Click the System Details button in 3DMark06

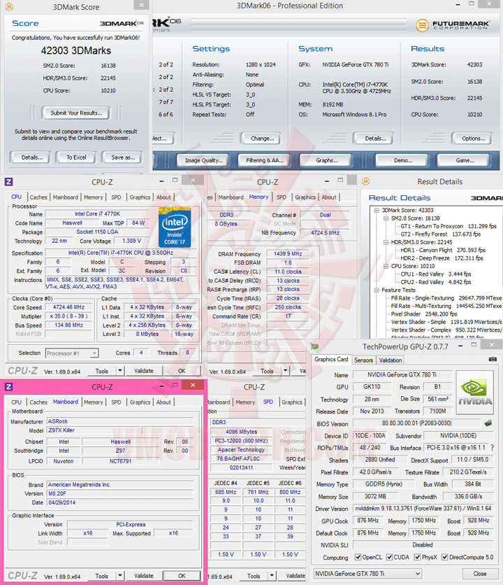point(375,139)
